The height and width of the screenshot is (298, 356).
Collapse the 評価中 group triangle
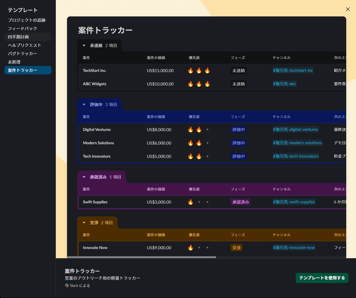click(x=84, y=104)
